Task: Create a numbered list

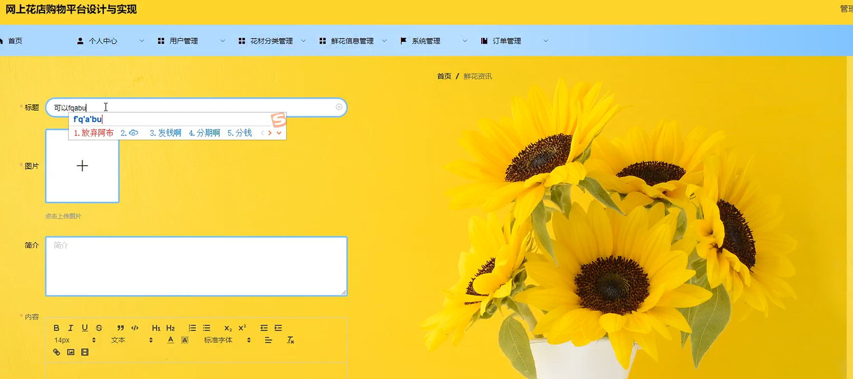Action: point(192,328)
